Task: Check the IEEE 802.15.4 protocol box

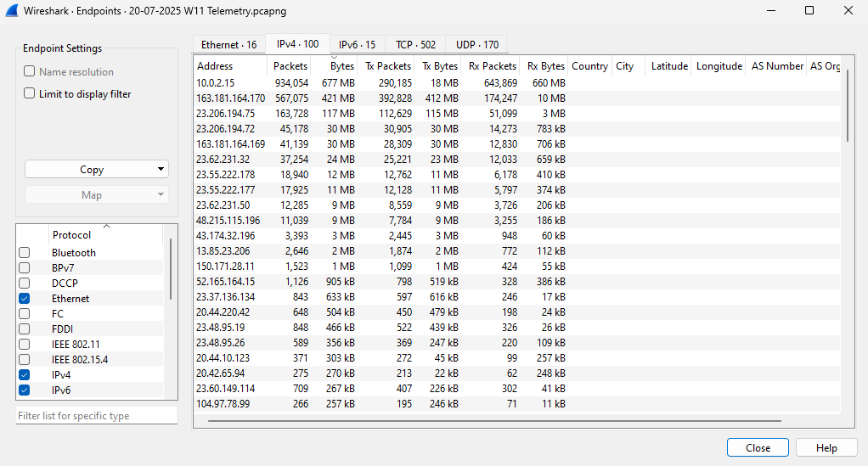Action: coord(25,360)
